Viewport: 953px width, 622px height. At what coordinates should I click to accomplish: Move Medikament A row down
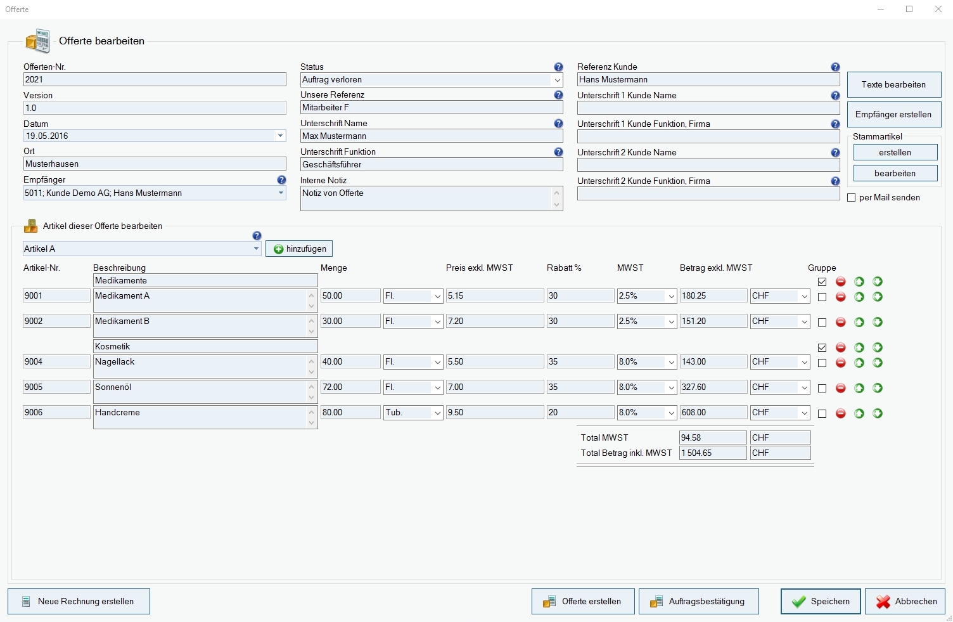pos(878,297)
